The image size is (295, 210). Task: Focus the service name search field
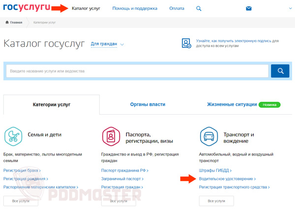137,71
